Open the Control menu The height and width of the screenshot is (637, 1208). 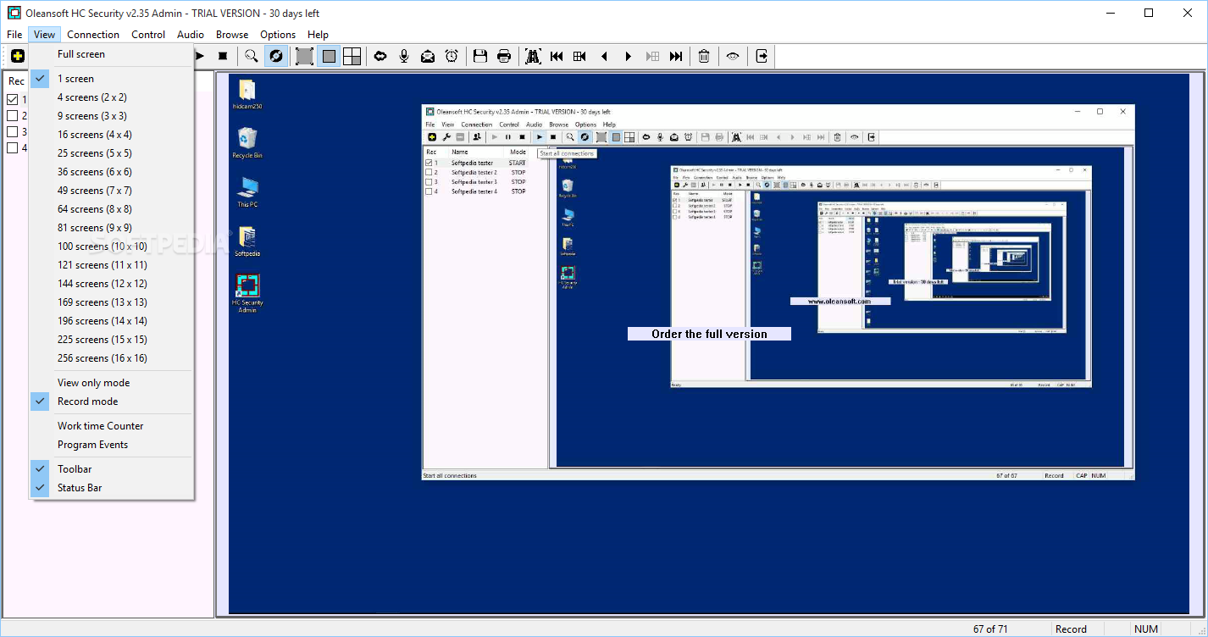(x=148, y=35)
